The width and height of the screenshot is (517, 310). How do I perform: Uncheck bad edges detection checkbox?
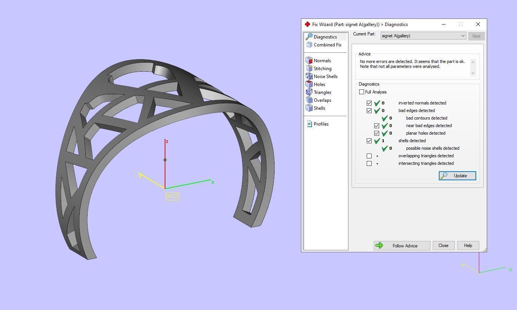[369, 110]
